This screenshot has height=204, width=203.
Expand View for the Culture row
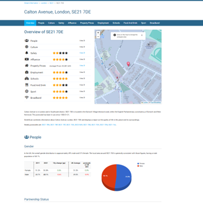[82, 47]
